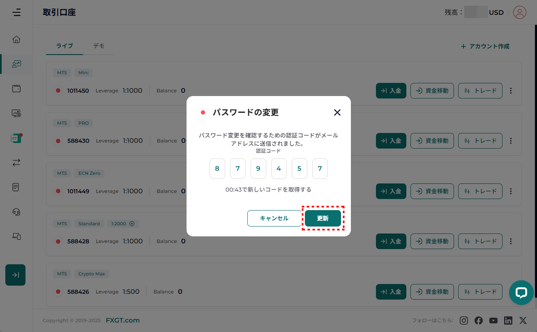Click the Instagram footer icon
This screenshot has height=332, width=537.
(464, 321)
